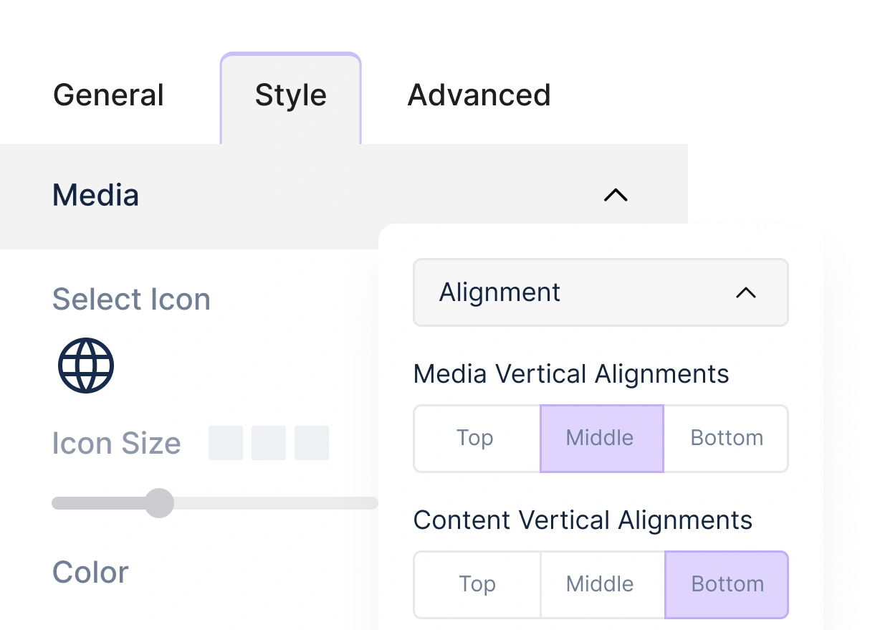The image size is (875, 630).
Task: Open the General tab
Action: pos(108,95)
